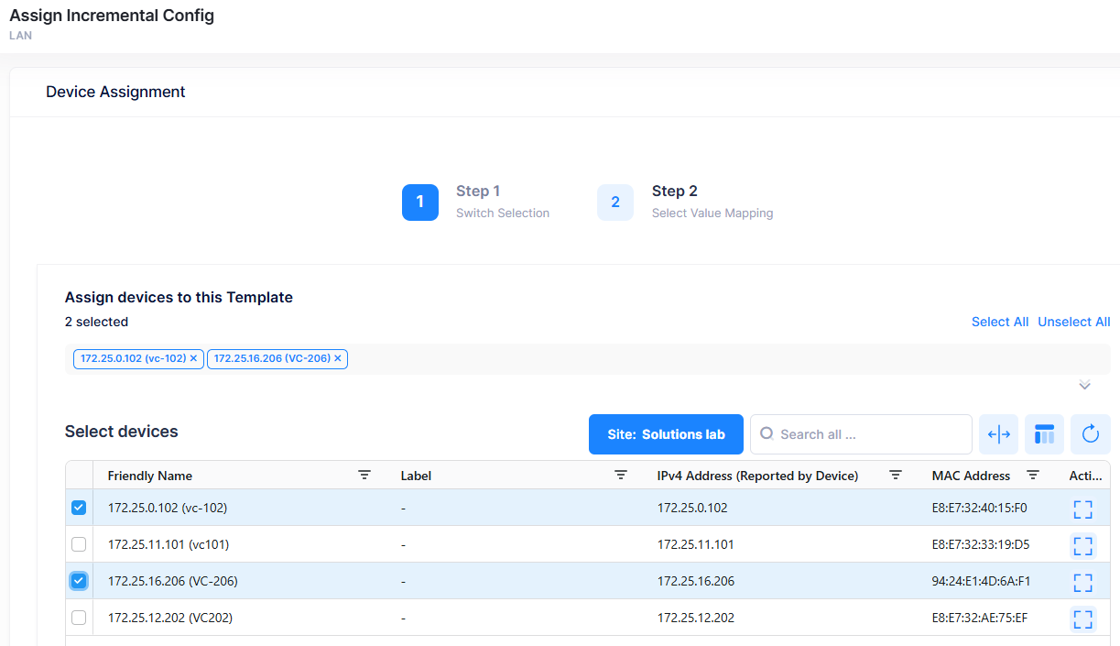Click the fit columns width icon
This screenshot has width=1120, height=646.
pos(998,434)
